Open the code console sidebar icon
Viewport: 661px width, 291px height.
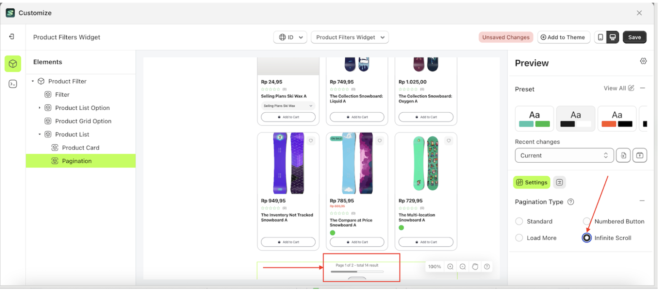point(13,84)
